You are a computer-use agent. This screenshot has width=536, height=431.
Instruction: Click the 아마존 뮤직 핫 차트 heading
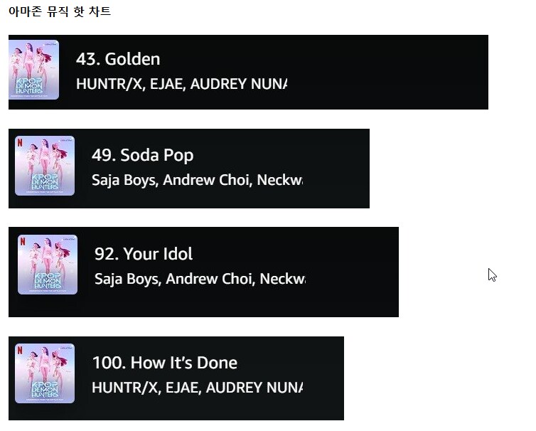(x=60, y=11)
